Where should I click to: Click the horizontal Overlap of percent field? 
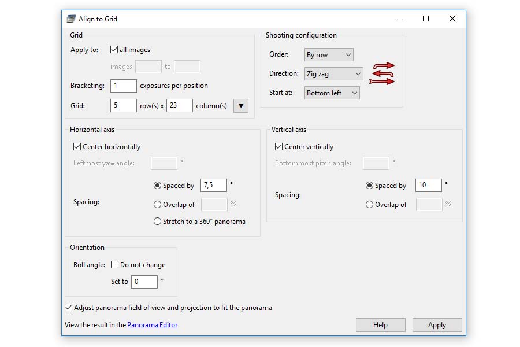pos(214,205)
